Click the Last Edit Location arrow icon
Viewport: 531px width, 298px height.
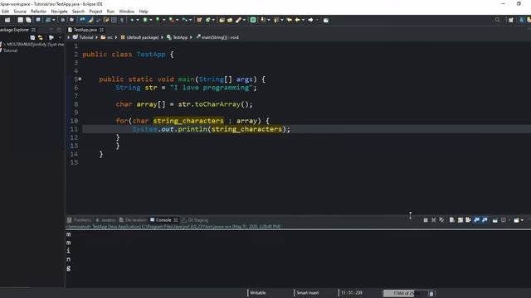click(290, 20)
